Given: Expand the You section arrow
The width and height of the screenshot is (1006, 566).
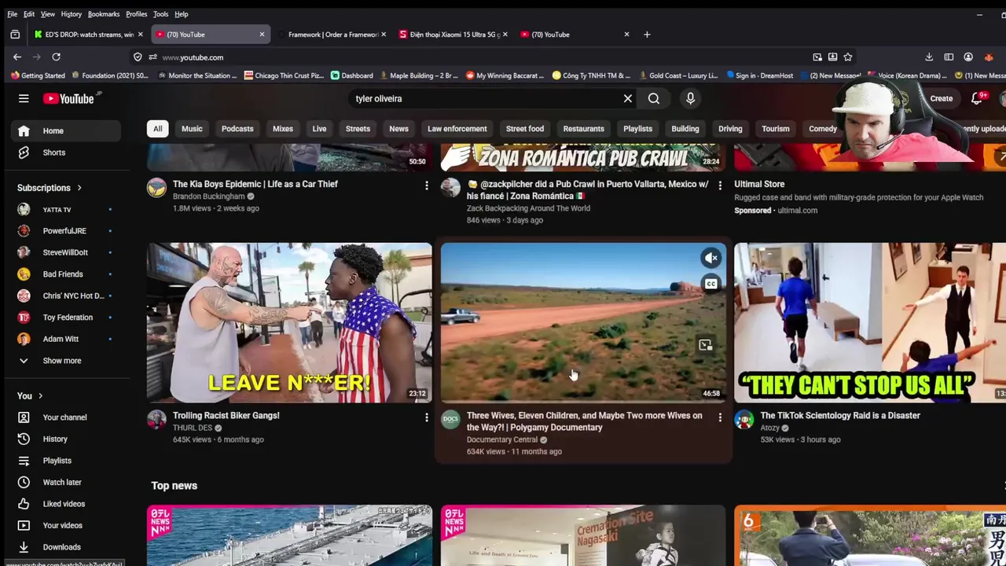Looking at the screenshot, I should pos(40,396).
